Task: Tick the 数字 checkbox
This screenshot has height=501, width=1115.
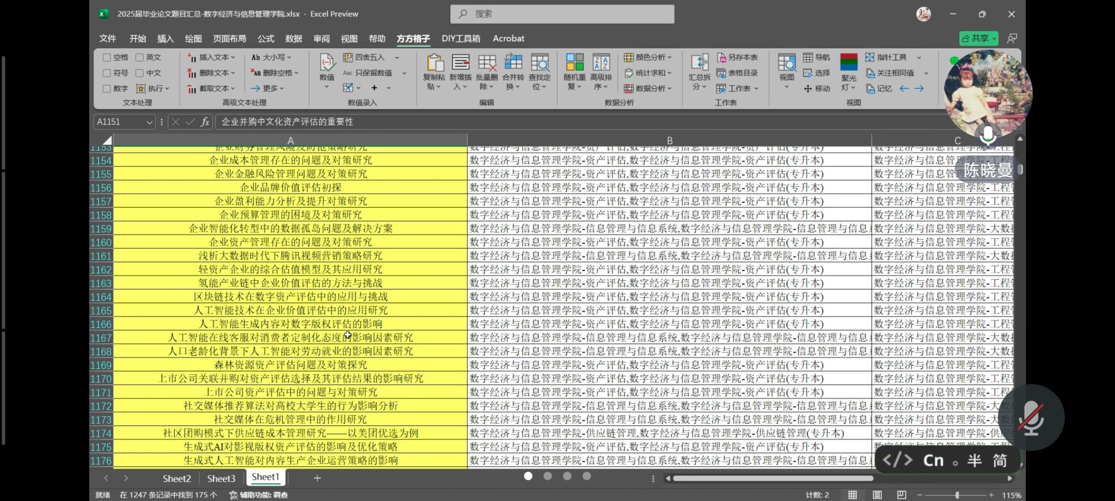Action: click(107, 88)
